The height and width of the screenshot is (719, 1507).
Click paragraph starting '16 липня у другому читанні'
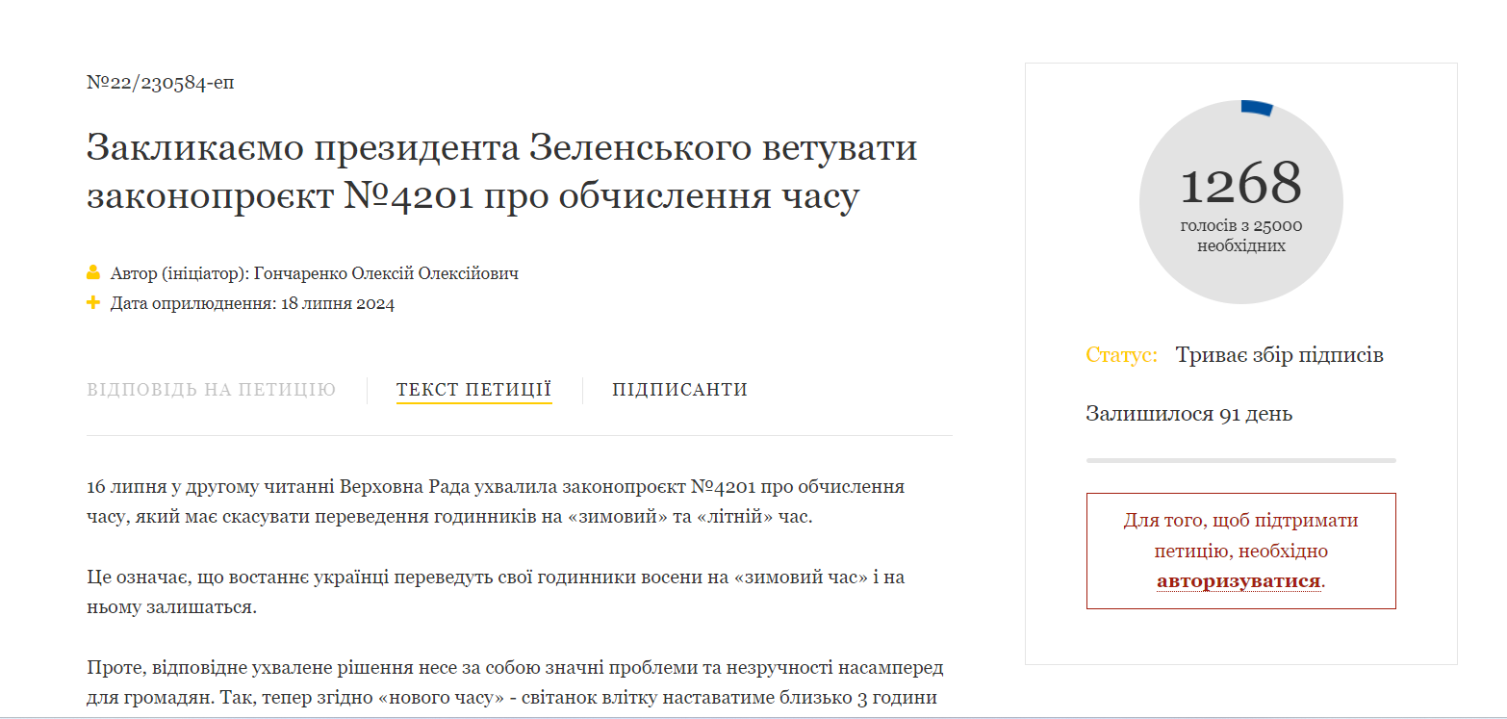(496, 501)
